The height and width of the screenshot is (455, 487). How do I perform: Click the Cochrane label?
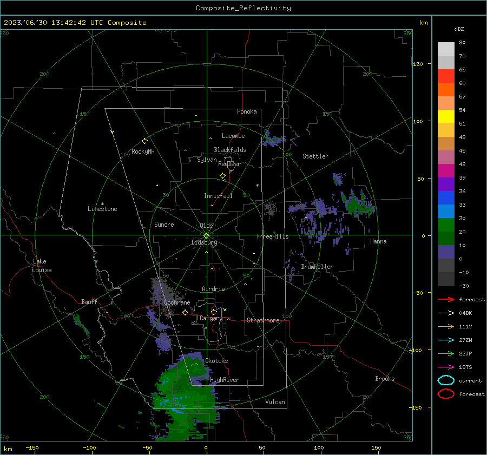pos(177,302)
